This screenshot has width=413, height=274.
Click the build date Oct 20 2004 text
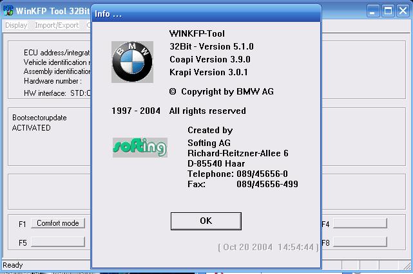point(267,247)
